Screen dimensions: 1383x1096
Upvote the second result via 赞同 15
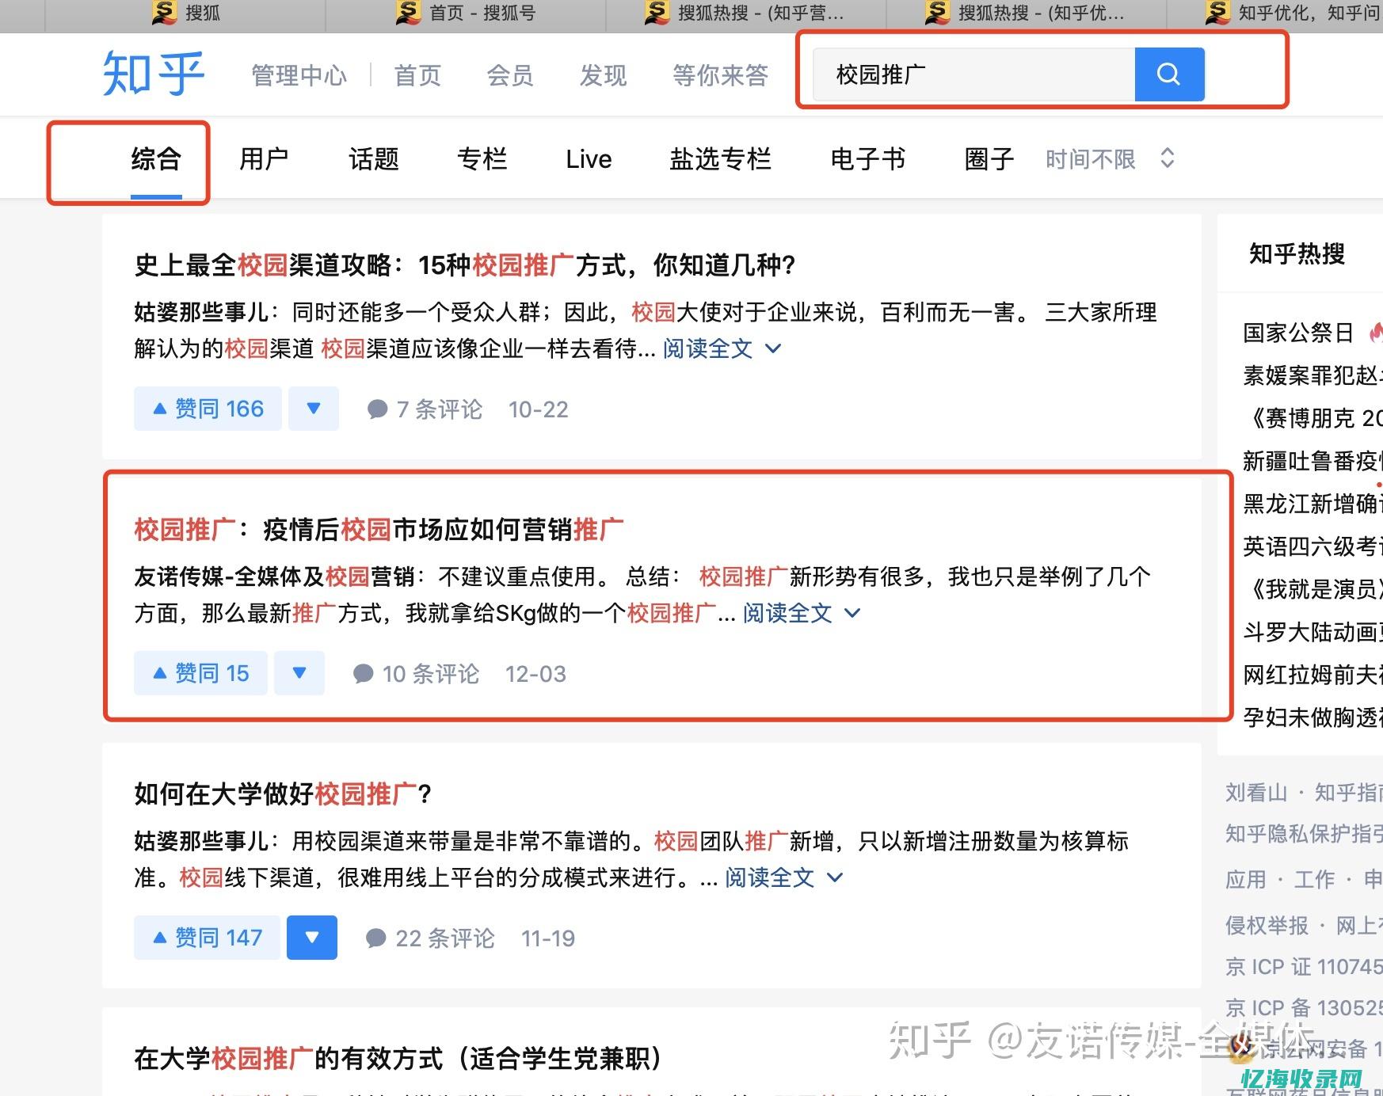(200, 672)
